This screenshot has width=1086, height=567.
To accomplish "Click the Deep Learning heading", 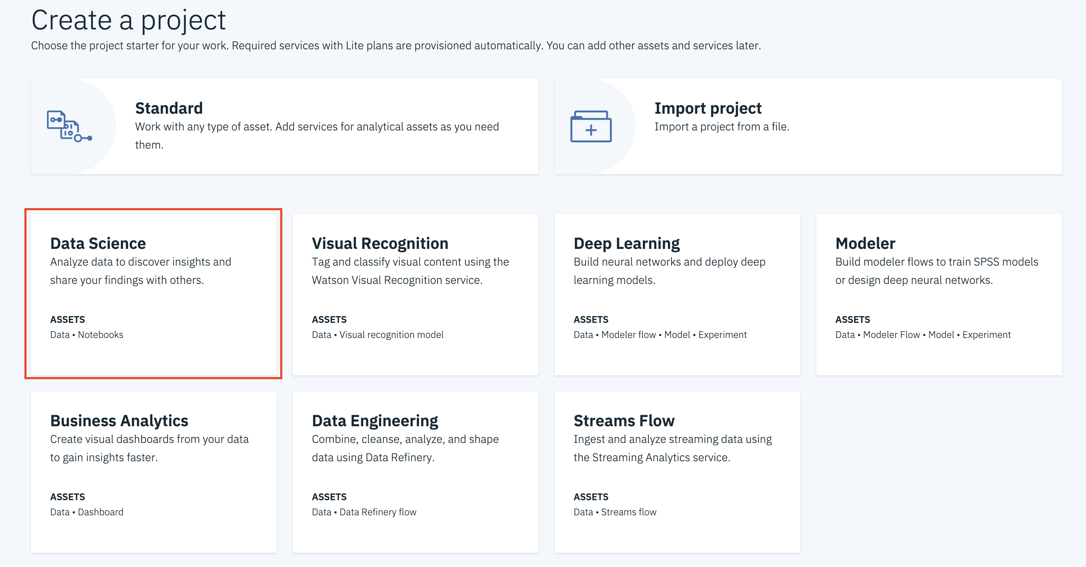I will (x=627, y=243).
